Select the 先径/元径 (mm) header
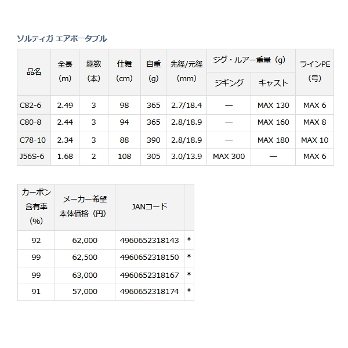 pyautogui.click(x=186, y=72)
